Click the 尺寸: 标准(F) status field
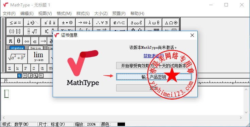The height and width of the screenshot is (127, 250). [55, 124]
